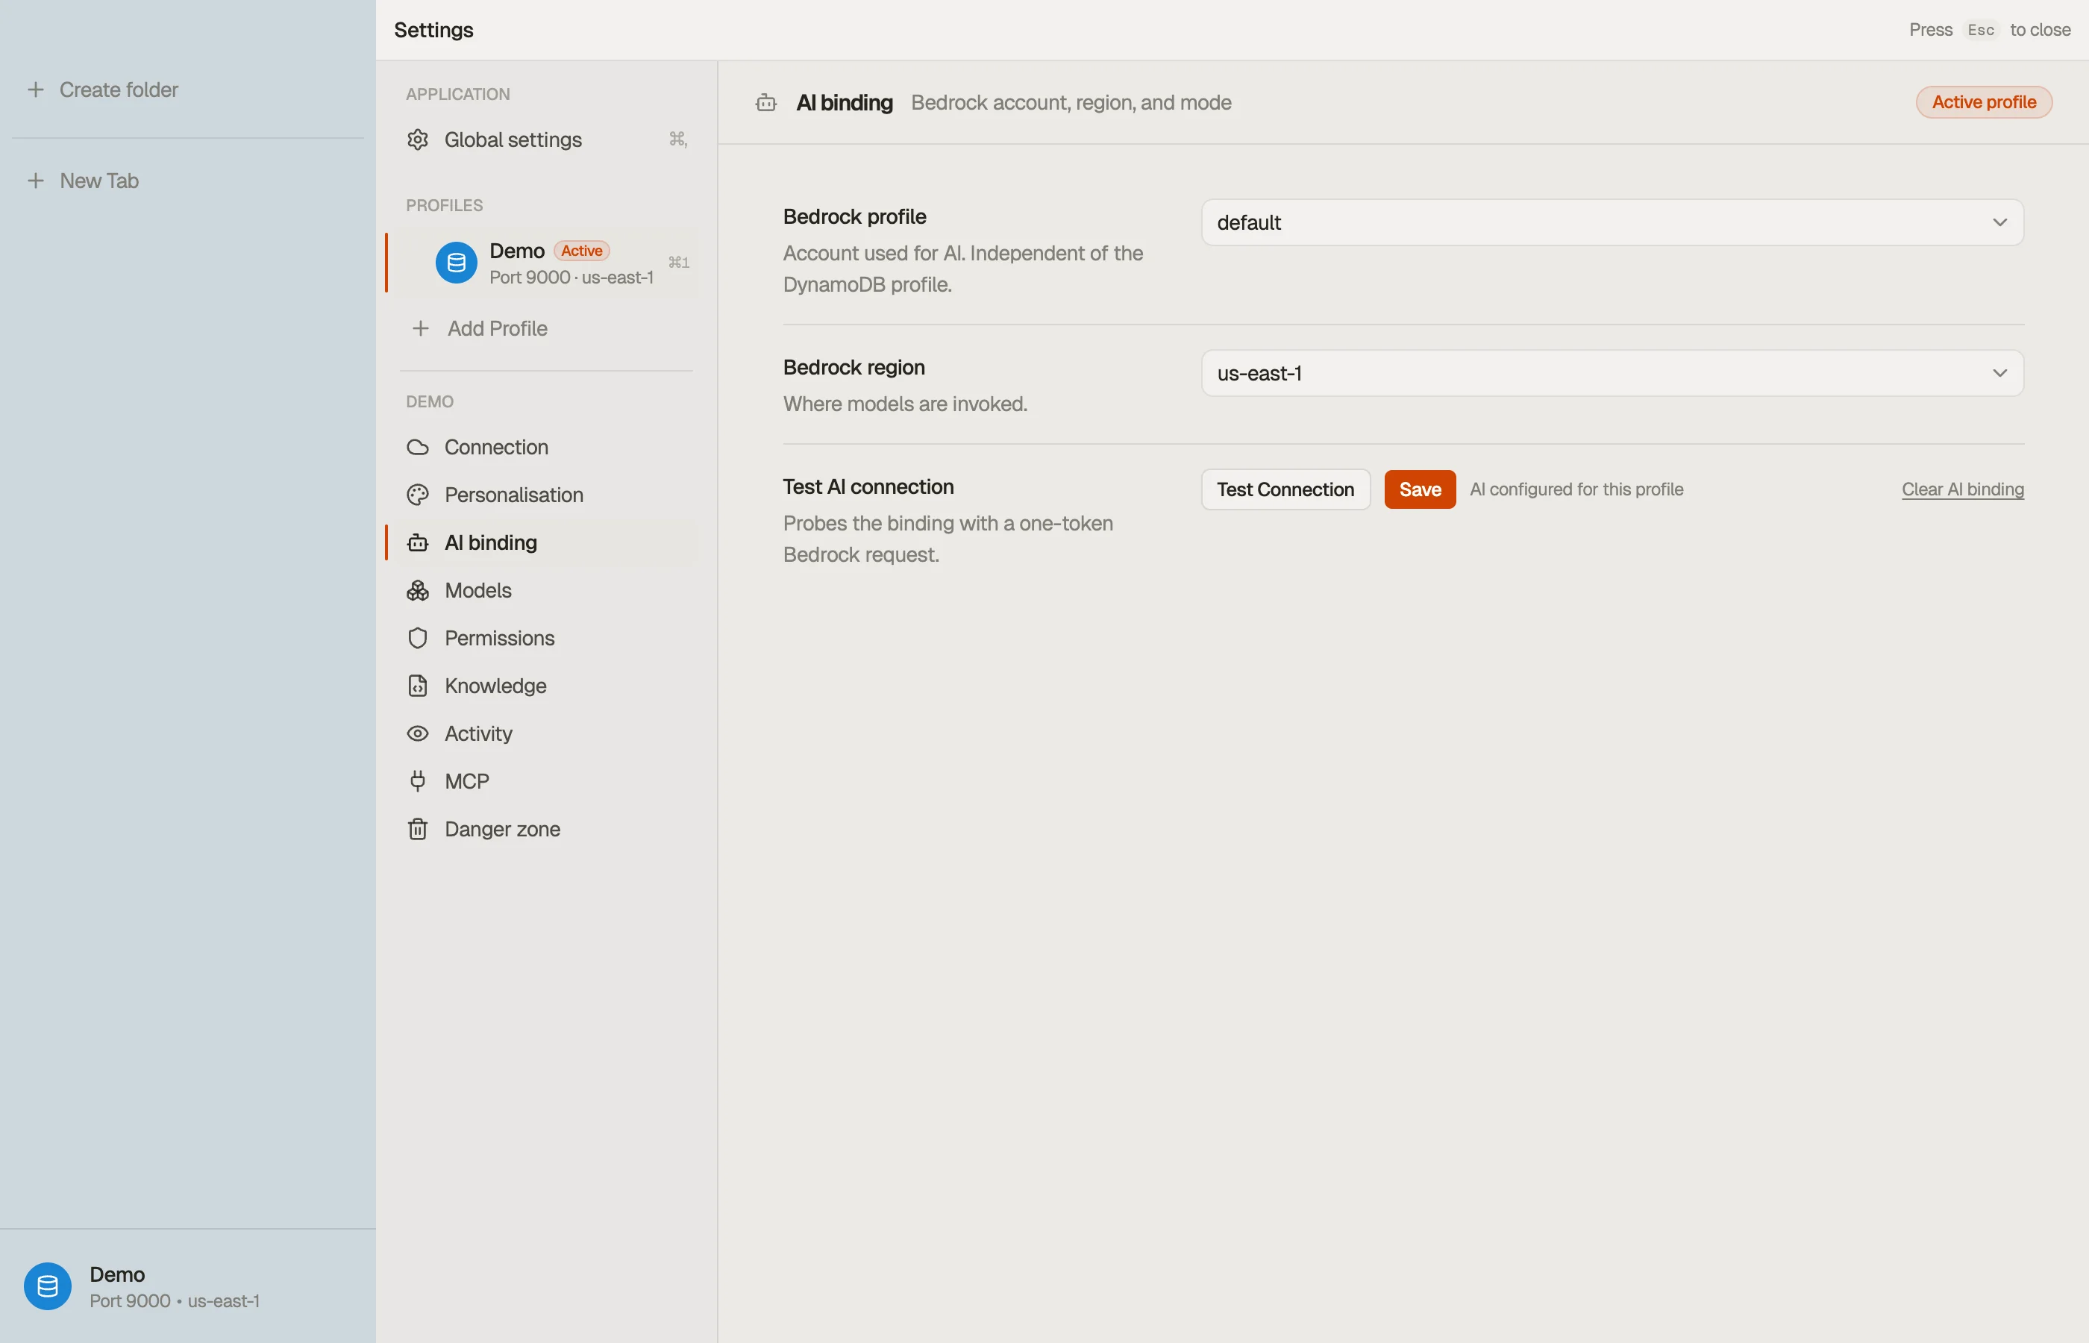Open the Permissions section
Screen dimensions: 2089x1343
[546, 639]
